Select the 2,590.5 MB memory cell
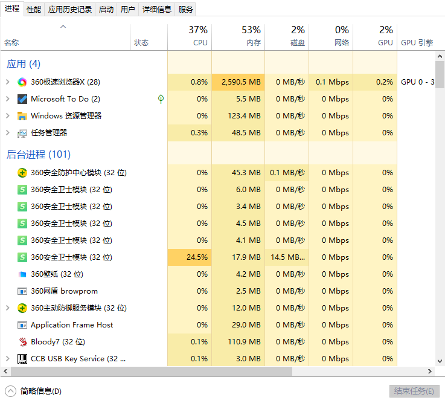This screenshot has height=406, width=445. pyautogui.click(x=238, y=82)
